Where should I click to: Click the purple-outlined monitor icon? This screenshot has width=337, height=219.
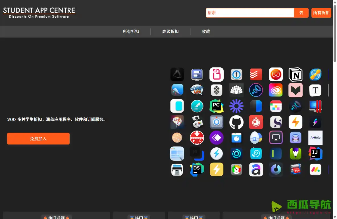pos(276,137)
